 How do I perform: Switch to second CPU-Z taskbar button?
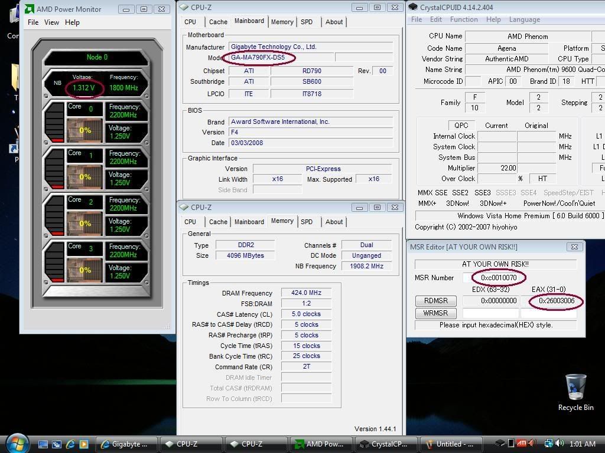(256, 444)
